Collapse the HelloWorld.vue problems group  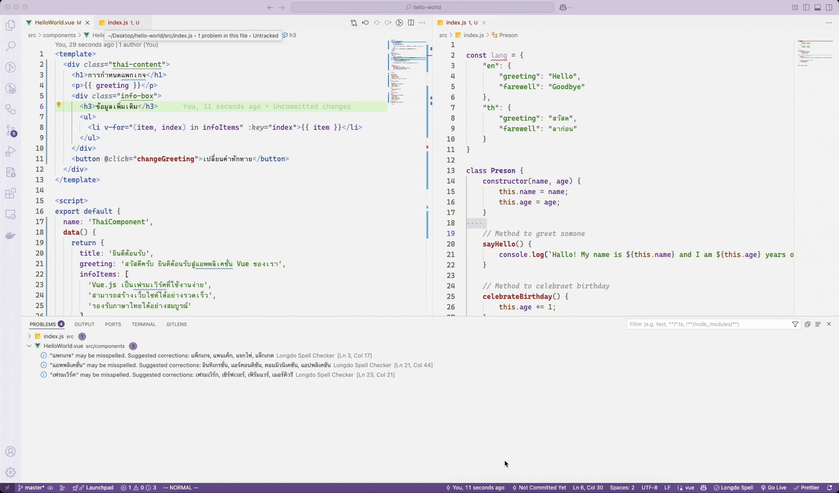click(29, 346)
